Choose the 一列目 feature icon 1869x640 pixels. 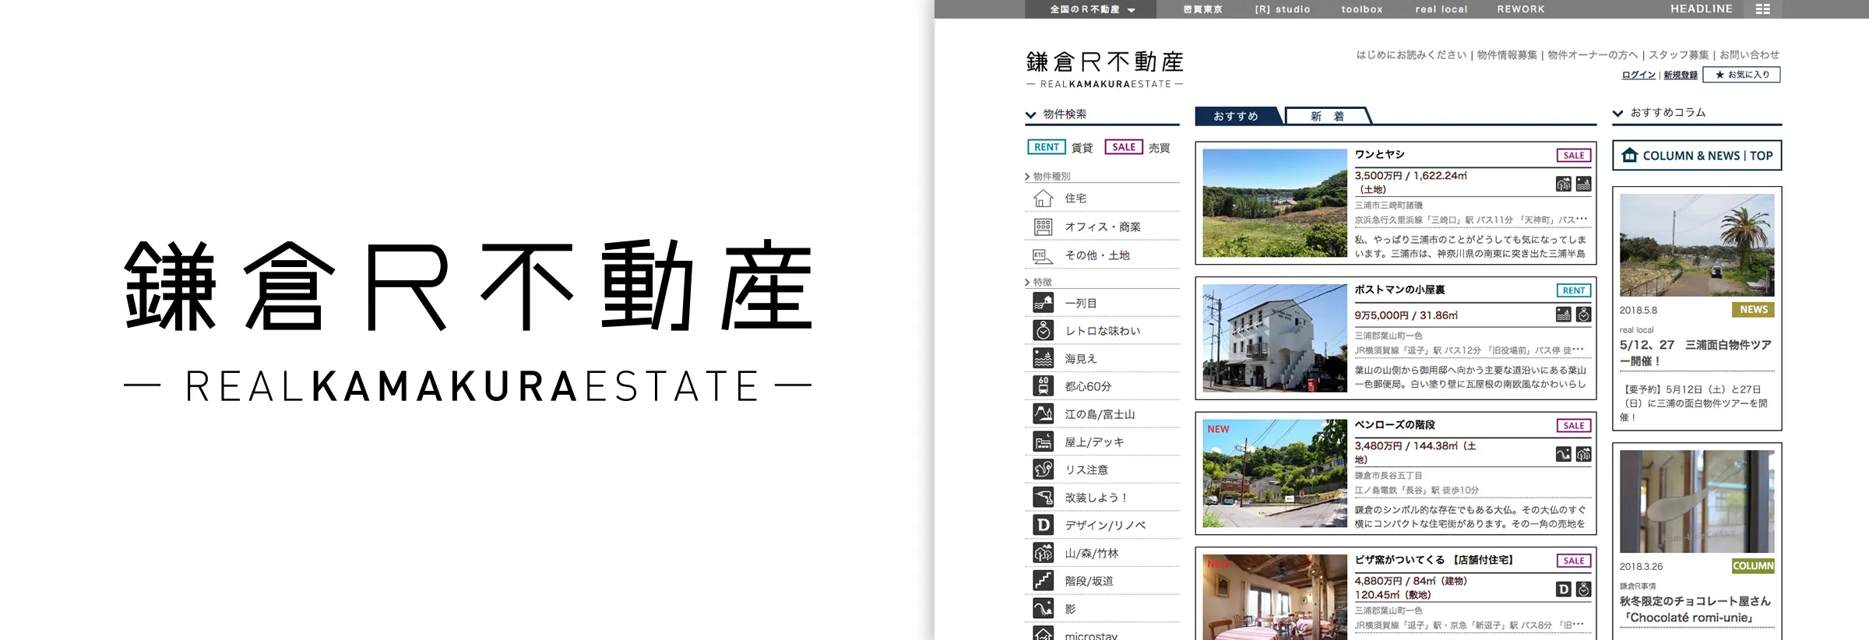pos(1043,303)
